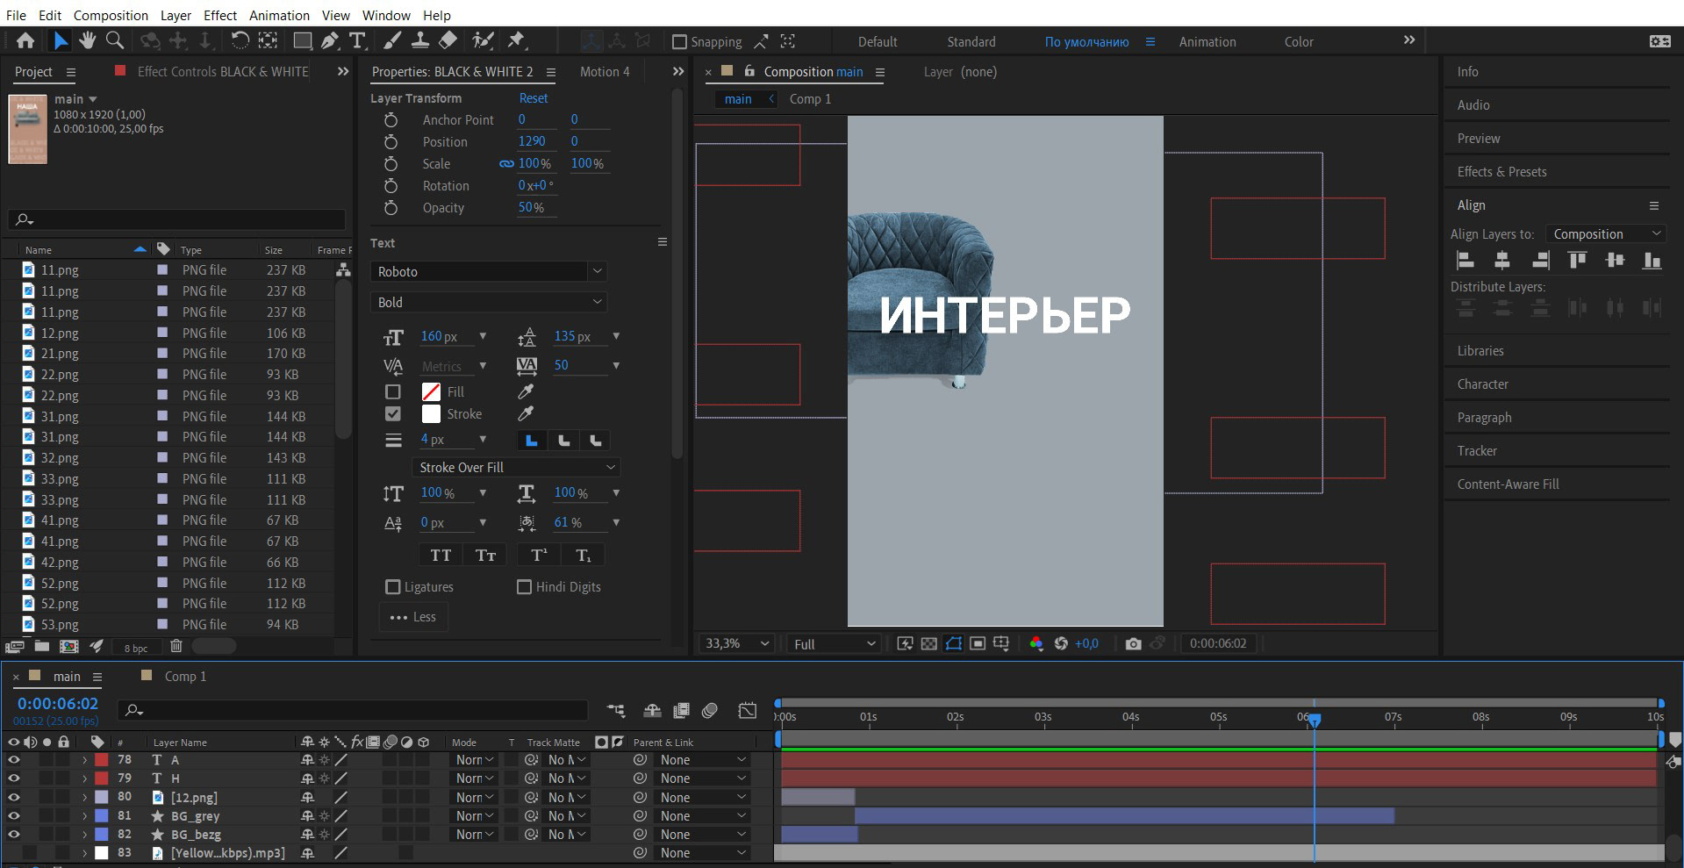Enable the Ligatures checkbox

point(393,587)
